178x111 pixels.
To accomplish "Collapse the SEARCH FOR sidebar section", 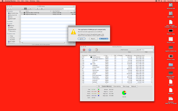I will coord(8,34).
